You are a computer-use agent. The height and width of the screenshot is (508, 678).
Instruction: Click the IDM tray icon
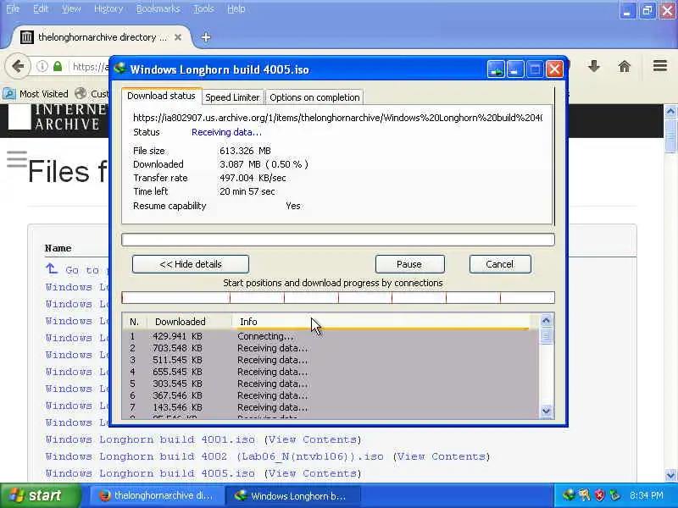coord(569,495)
